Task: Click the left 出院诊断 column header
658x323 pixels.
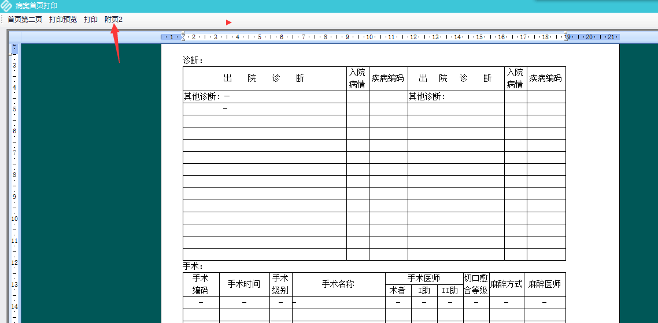Action: point(264,78)
